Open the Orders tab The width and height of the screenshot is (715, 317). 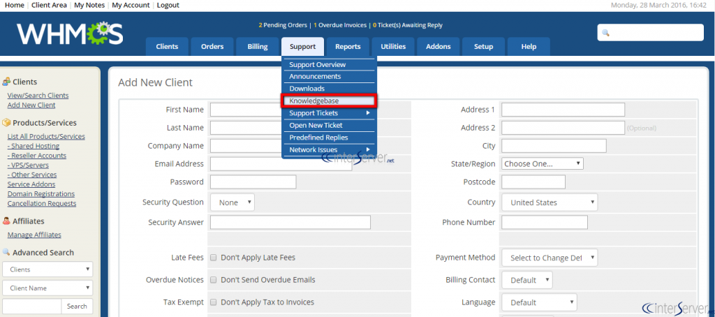point(212,47)
